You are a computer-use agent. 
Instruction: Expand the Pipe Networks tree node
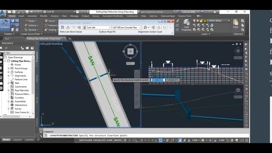click(x=8, y=91)
